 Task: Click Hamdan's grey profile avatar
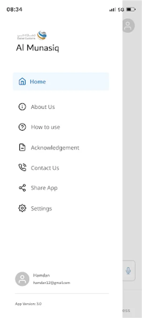(22, 279)
